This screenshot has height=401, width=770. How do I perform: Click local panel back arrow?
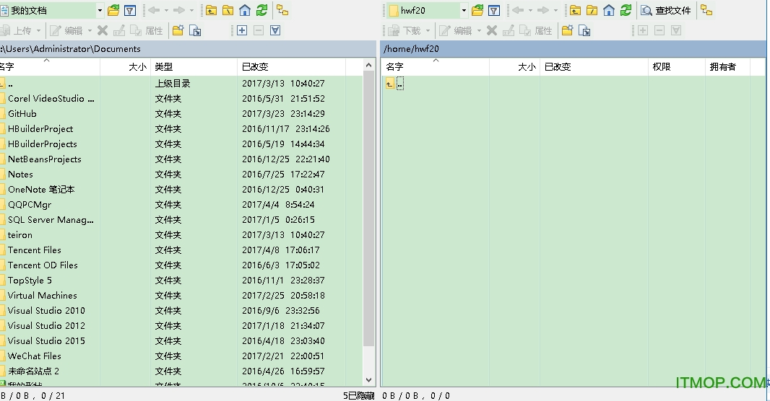coord(154,10)
